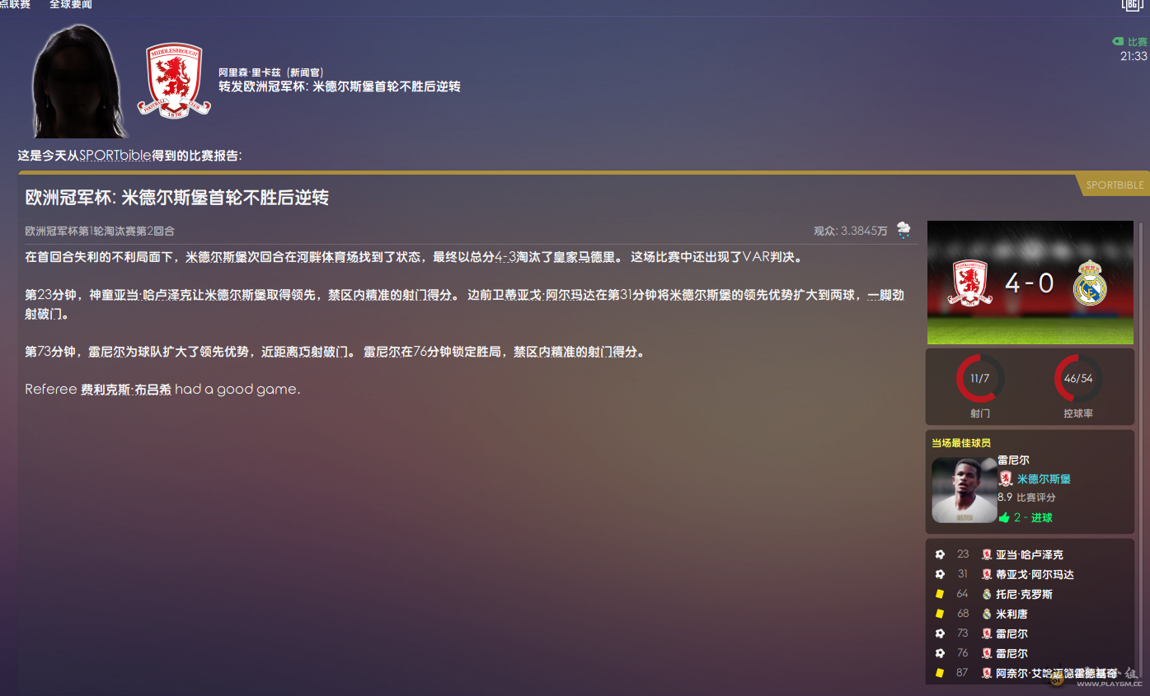
Task: Click the top-right corner filter icon
Action: (x=1133, y=5)
